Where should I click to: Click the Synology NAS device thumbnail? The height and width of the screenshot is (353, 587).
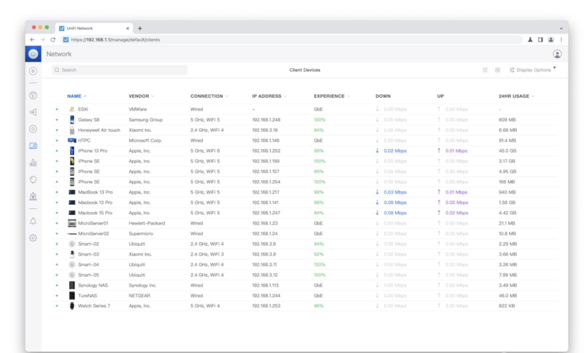(x=72, y=285)
